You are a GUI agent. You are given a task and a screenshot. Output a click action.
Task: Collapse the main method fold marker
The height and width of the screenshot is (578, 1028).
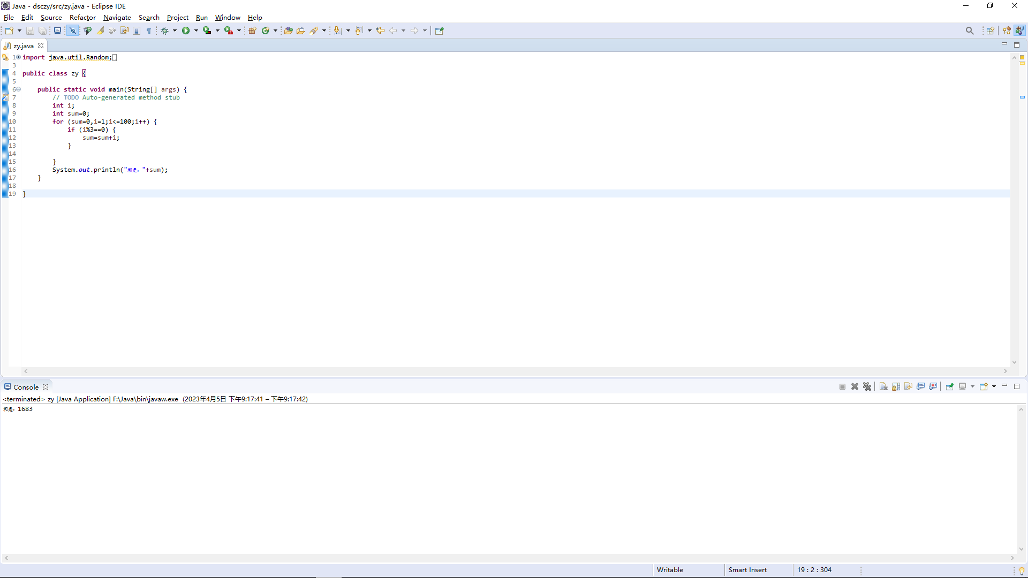(x=18, y=89)
